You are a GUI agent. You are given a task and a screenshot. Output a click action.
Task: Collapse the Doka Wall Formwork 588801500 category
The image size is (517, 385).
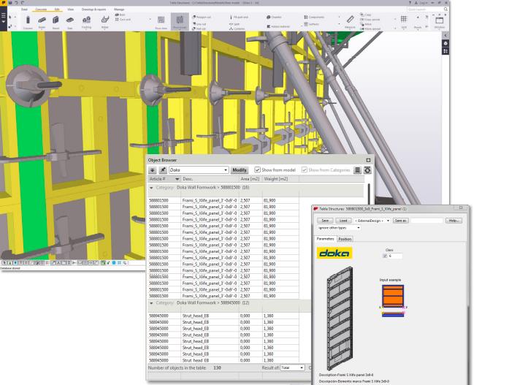[151, 188]
